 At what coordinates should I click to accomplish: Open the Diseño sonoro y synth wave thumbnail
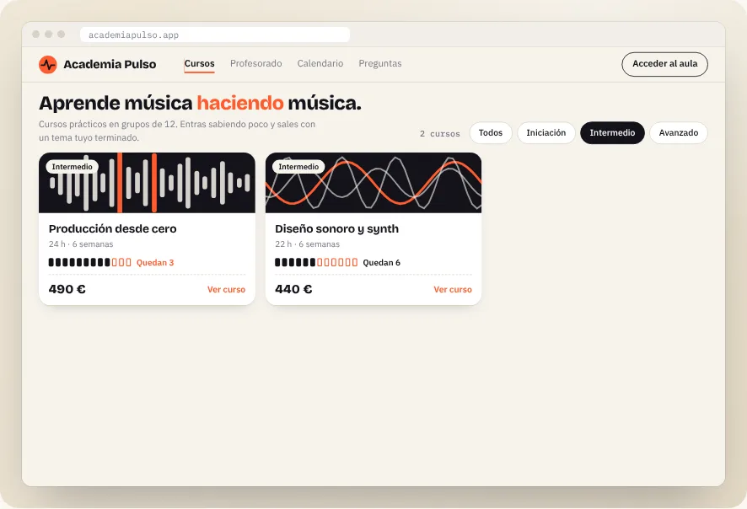coord(373,183)
